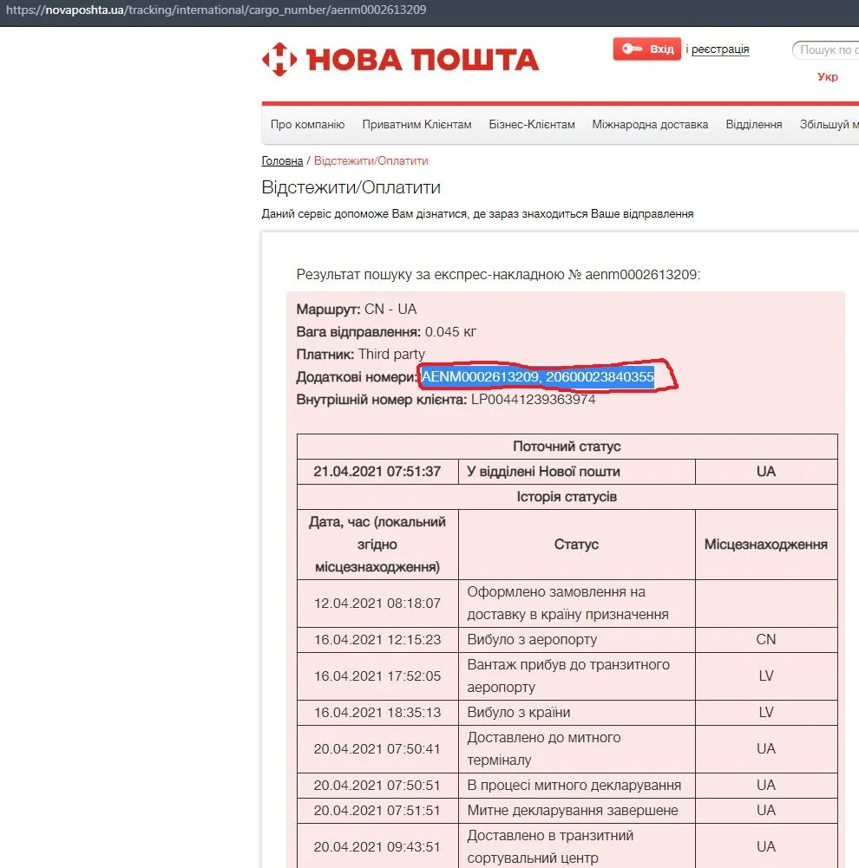This screenshot has width=859, height=868.
Task: Click the Результат пошуку heading text
Action: (498, 275)
